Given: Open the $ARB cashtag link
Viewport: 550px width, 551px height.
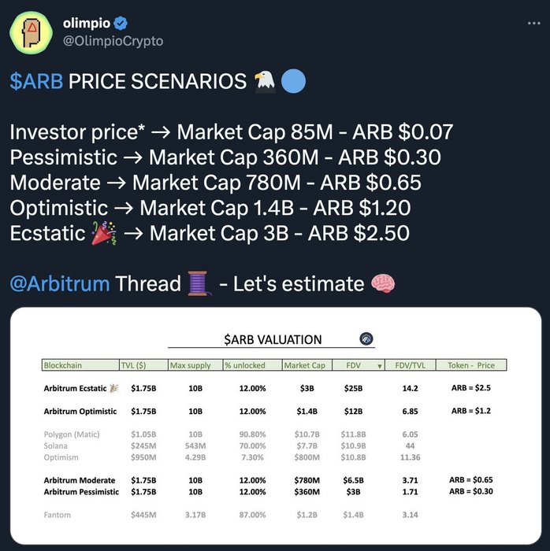Looking at the screenshot, I should pos(36,82).
